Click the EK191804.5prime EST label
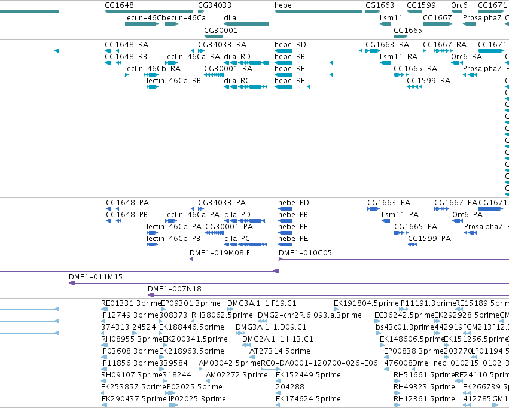The image size is (509, 408). coord(366,303)
